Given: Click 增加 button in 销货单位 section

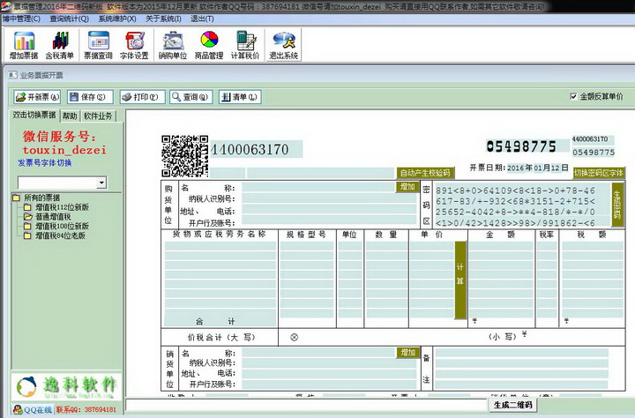Looking at the screenshot, I should 407,353.
